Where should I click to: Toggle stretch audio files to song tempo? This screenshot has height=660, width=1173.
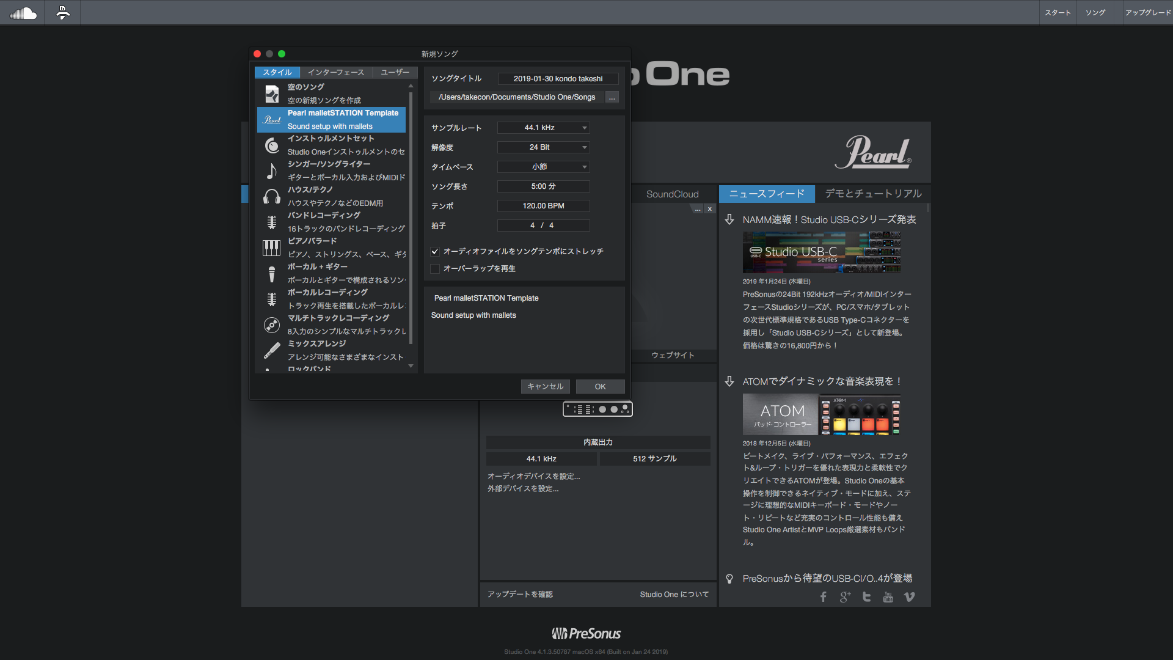(435, 251)
